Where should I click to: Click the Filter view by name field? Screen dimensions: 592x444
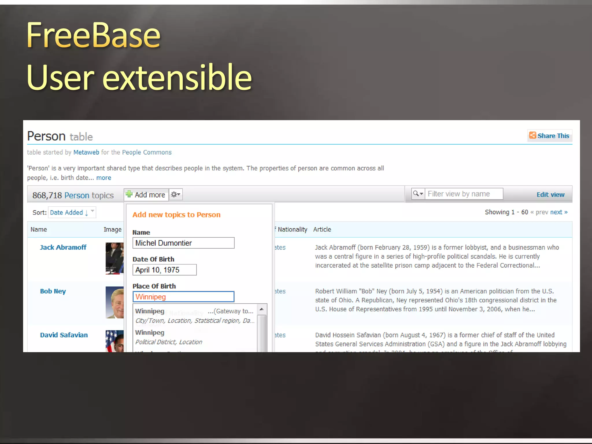pos(464,194)
